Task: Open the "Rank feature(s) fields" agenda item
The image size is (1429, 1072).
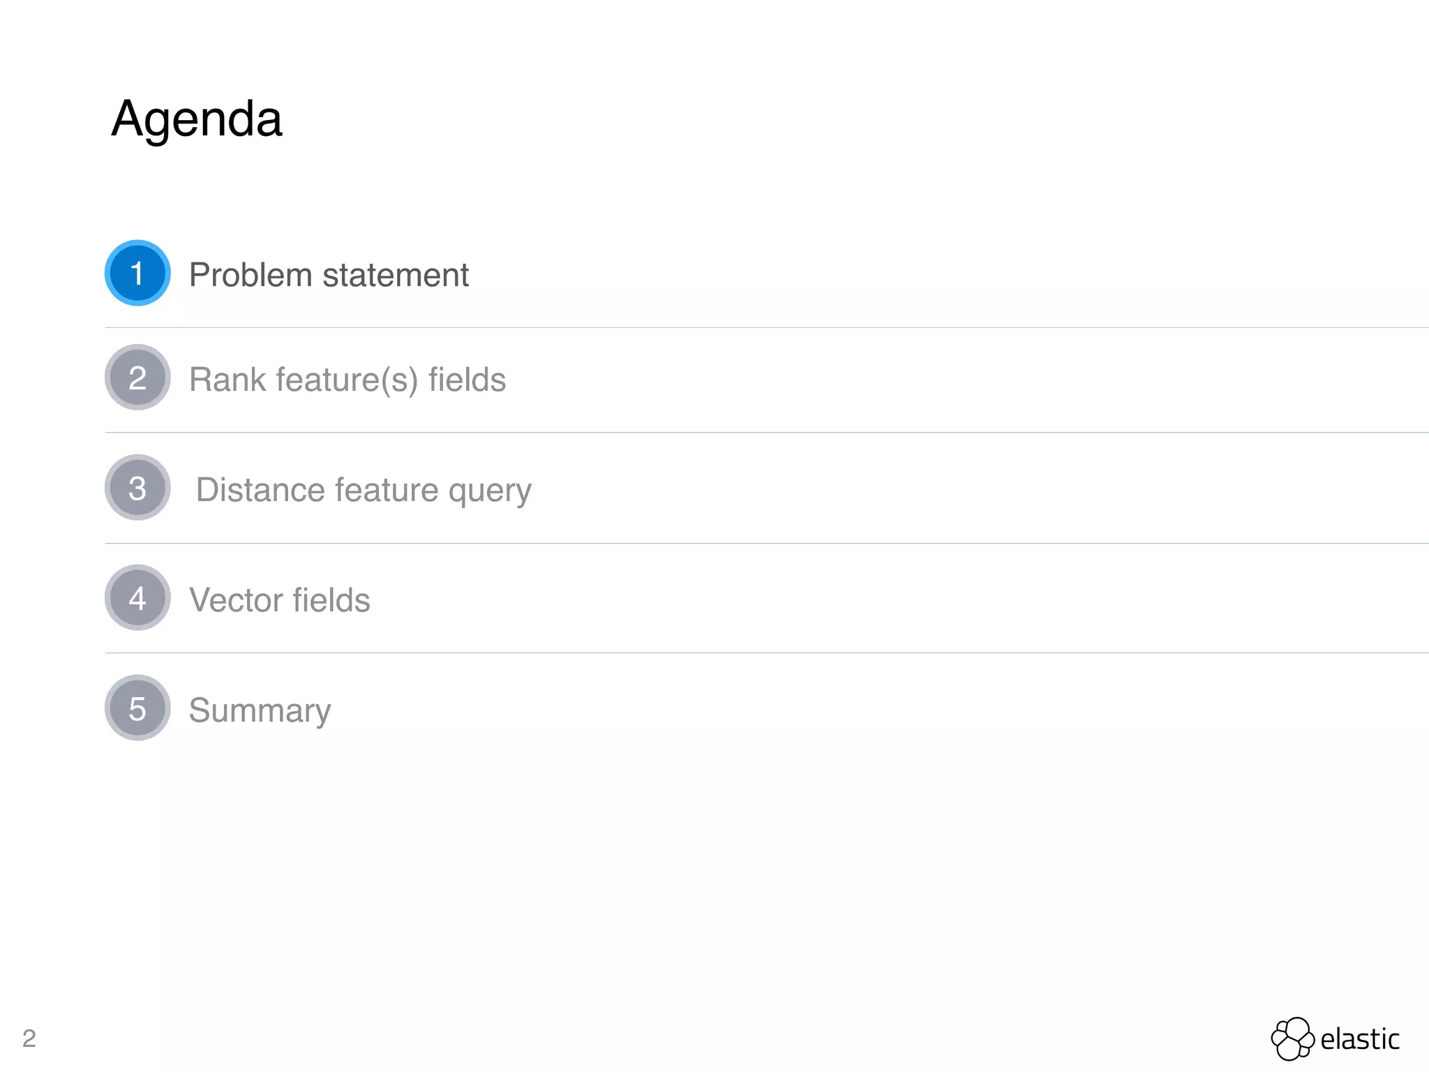Action: tap(347, 380)
